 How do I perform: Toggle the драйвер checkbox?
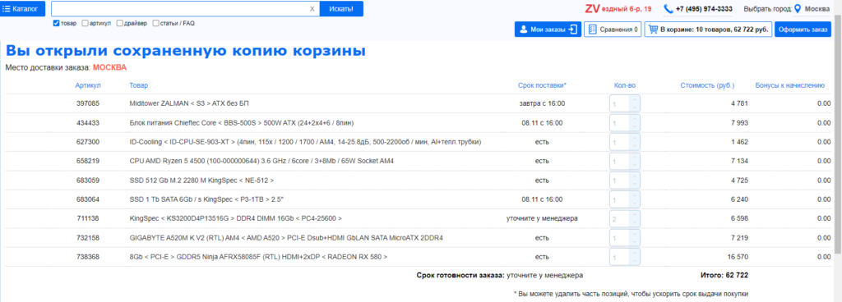coord(119,24)
